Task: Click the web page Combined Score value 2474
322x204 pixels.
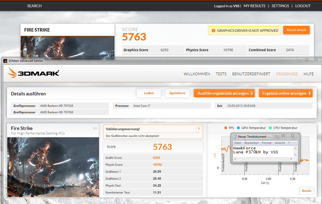Action: coord(290,50)
